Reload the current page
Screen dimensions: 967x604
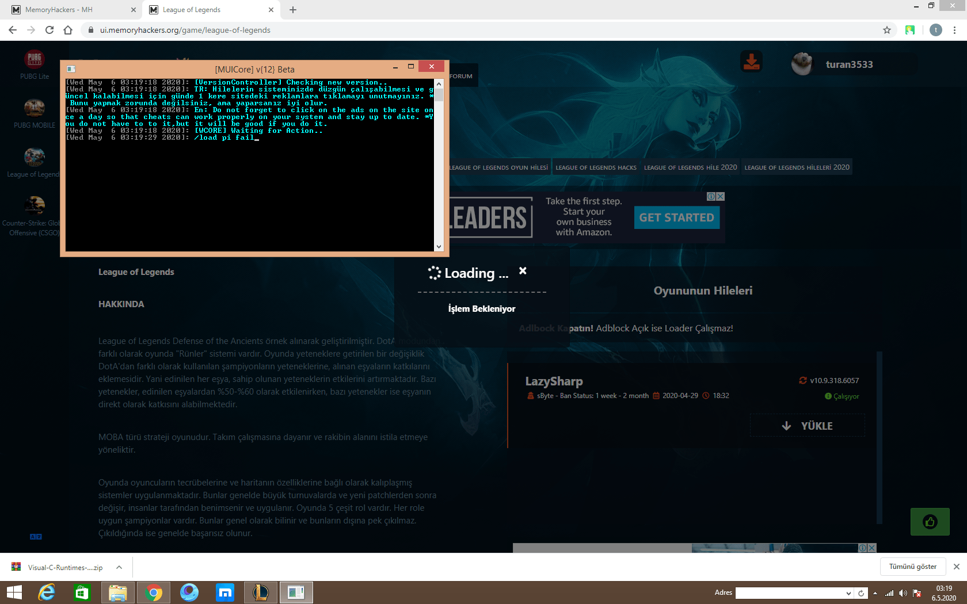(50, 30)
